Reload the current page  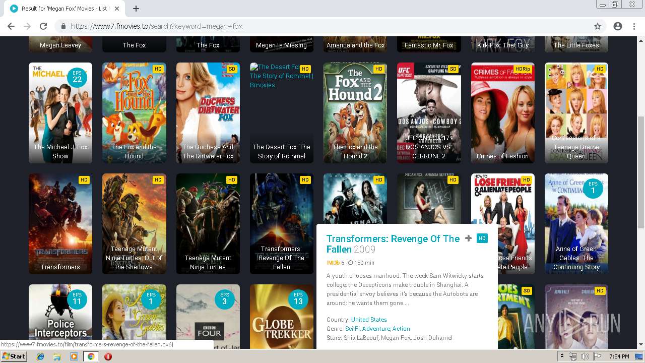coord(43,26)
